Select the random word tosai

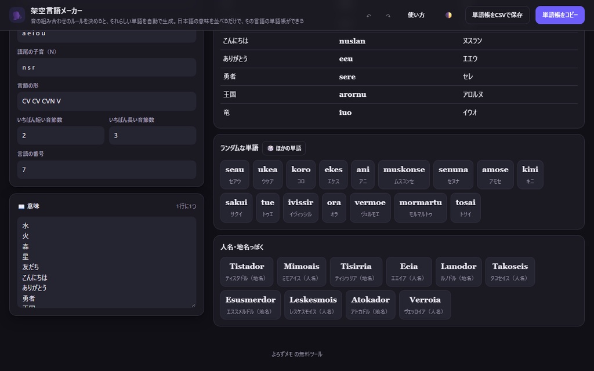click(x=466, y=208)
